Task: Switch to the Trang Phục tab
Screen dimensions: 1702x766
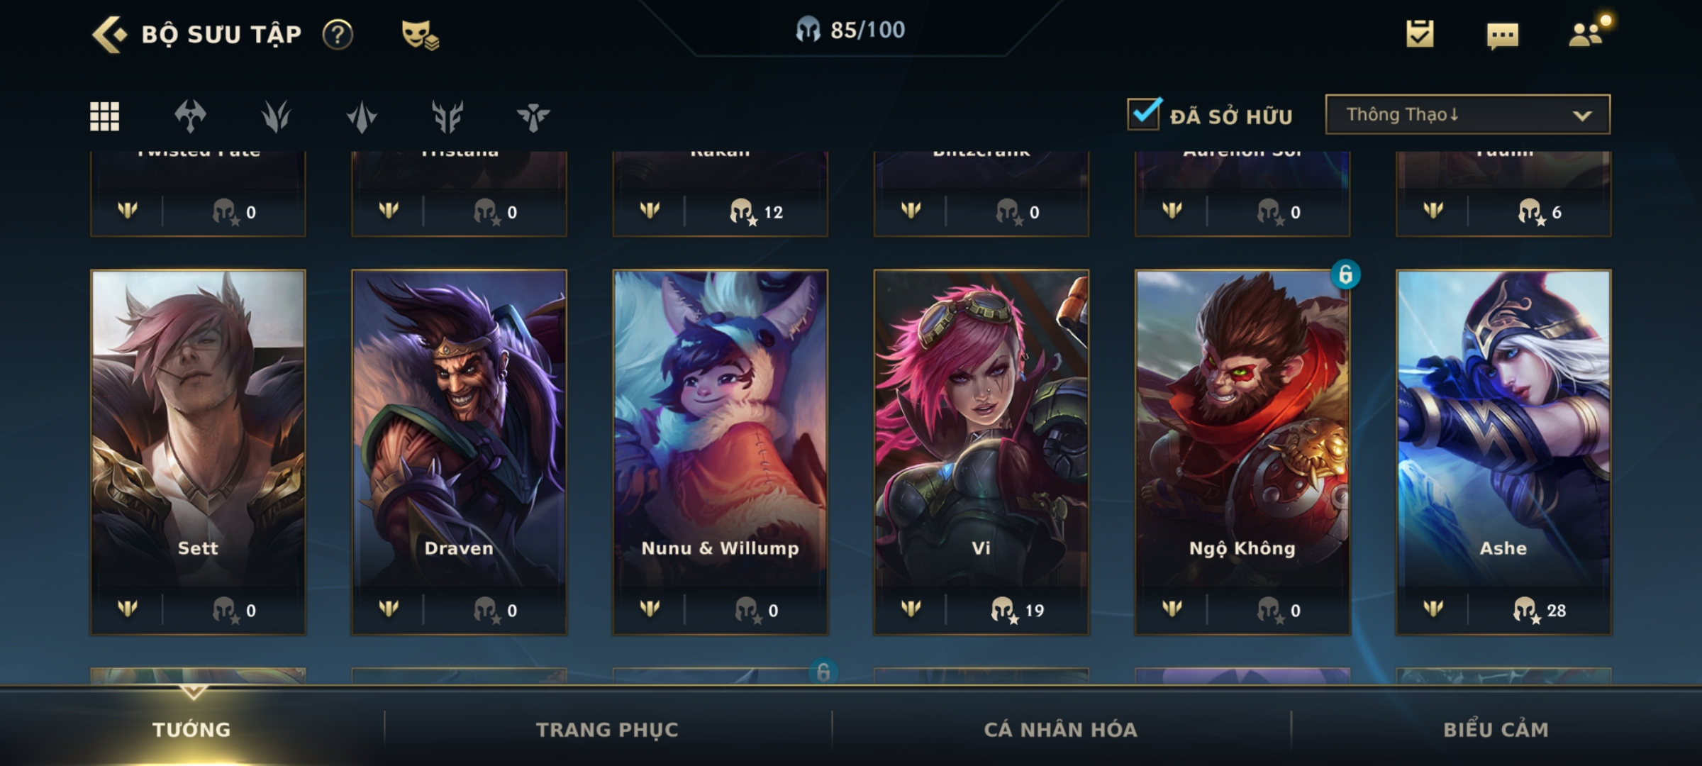Action: (607, 729)
